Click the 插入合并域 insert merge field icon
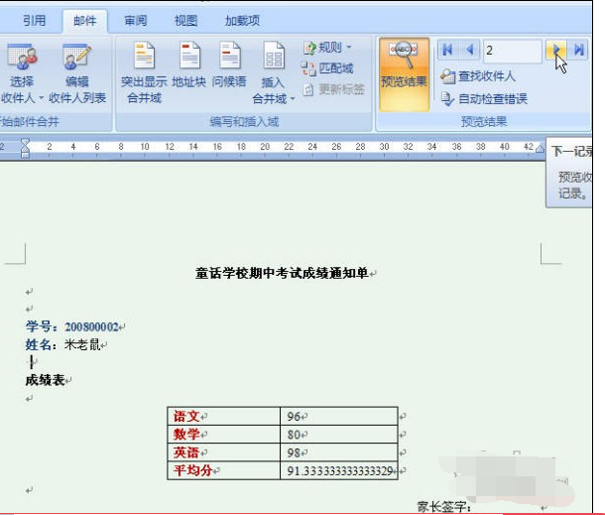605x515 pixels. pyautogui.click(x=274, y=56)
